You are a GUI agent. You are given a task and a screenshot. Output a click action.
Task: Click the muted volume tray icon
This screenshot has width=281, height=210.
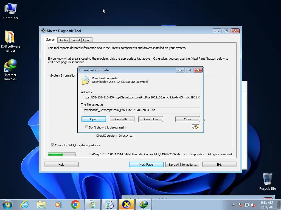[x=253, y=205]
